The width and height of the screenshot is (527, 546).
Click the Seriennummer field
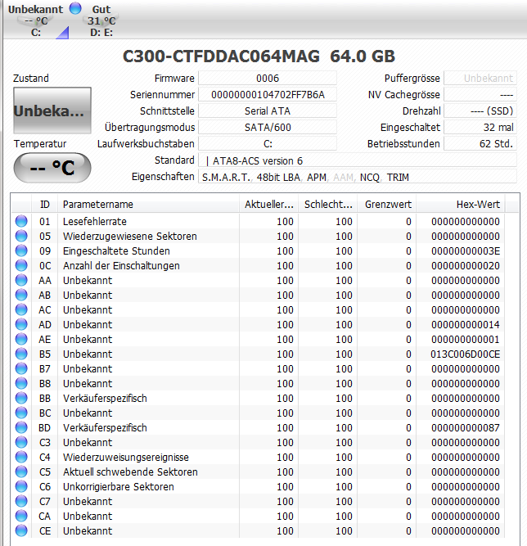click(268, 94)
